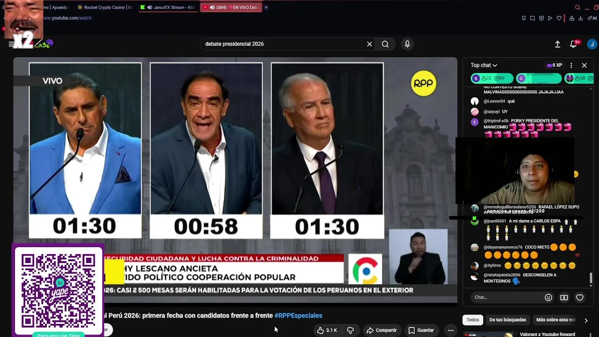Click the browser heart bookmark icon
599x337 pixels.
559,18
